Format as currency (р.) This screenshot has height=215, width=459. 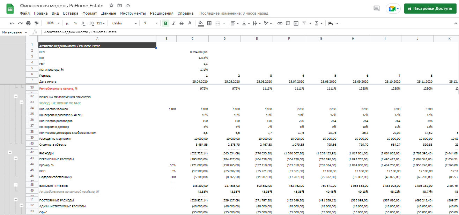[x=67, y=23]
